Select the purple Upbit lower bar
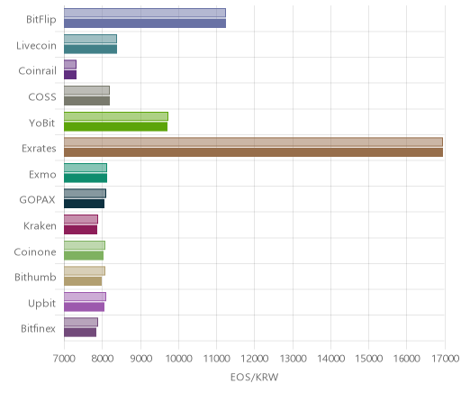Screen dimensions: 461x393 pyautogui.click(x=84, y=306)
